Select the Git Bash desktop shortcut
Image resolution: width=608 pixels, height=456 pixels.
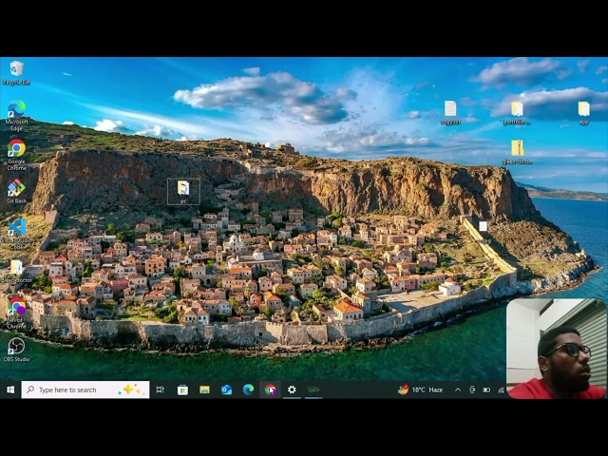(x=16, y=191)
